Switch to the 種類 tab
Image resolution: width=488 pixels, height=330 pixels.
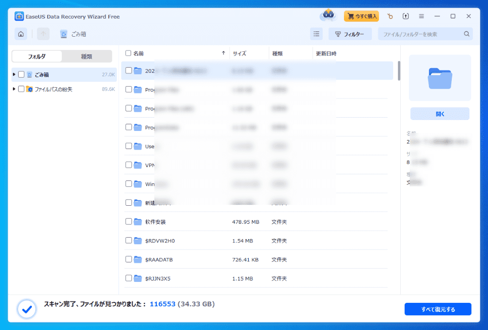coord(87,56)
